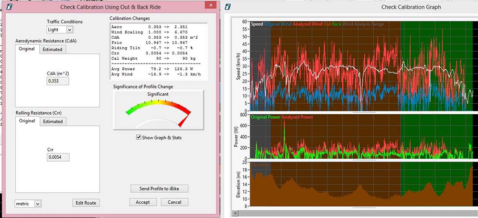Click into the Crr value field
Image resolution: width=478 pixels, height=218 pixels.
[58, 157]
